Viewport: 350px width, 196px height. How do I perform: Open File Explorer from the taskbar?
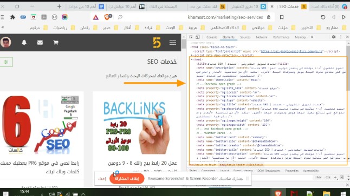(x=326, y=193)
